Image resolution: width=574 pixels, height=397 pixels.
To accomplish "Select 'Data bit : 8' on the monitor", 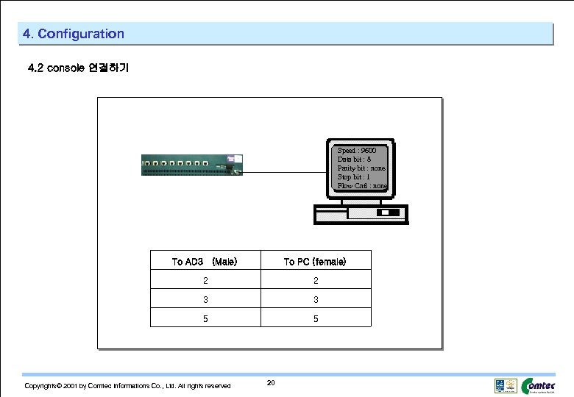I will point(354,159).
